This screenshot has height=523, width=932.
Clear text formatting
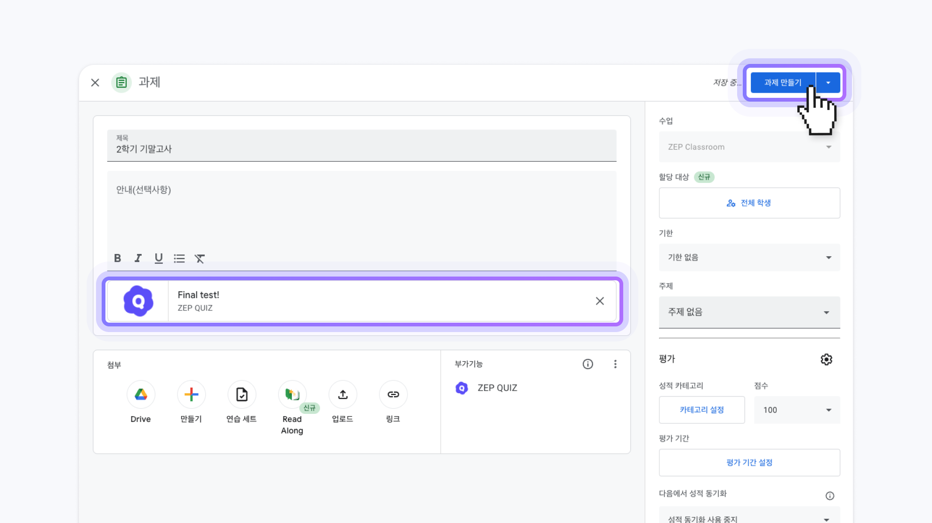(200, 258)
